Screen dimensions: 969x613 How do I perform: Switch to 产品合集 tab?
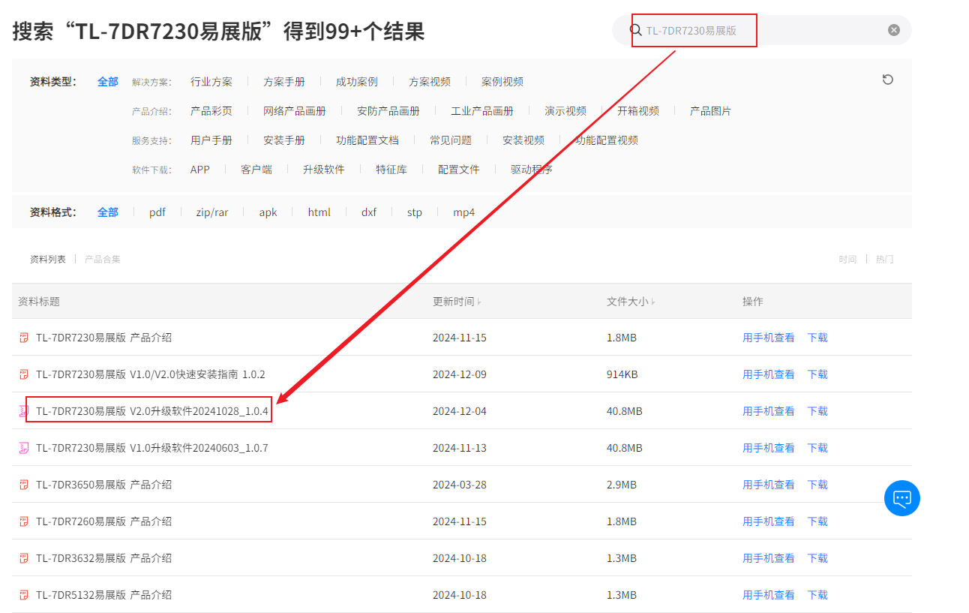(103, 260)
